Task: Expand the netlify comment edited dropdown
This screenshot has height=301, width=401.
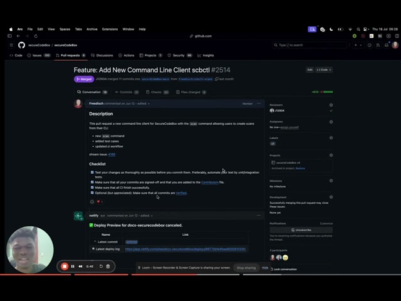Action: (x=152, y=216)
